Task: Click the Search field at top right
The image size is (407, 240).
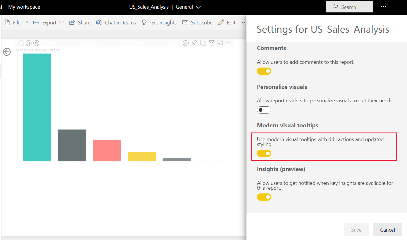Action: 349,7
